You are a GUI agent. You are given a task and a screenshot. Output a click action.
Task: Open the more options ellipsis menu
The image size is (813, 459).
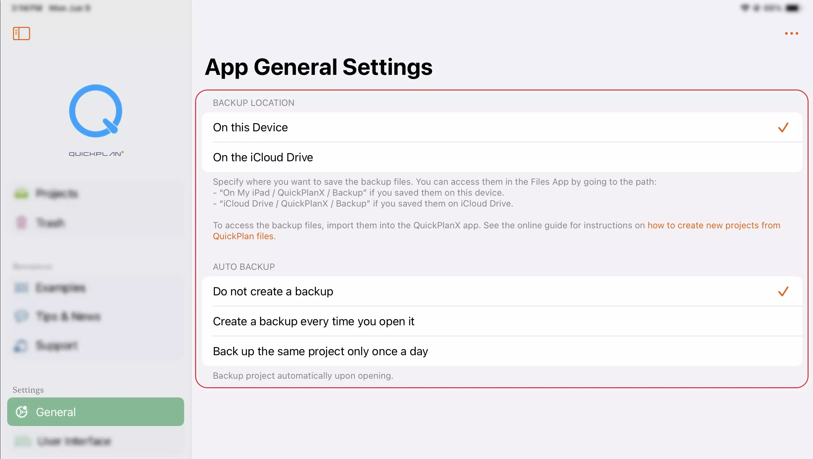(791, 33)
